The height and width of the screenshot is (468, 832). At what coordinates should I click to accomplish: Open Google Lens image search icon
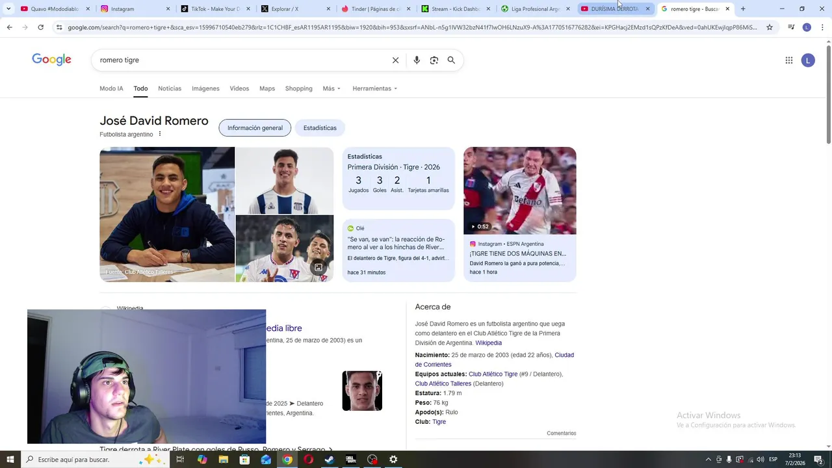(434, 60)
